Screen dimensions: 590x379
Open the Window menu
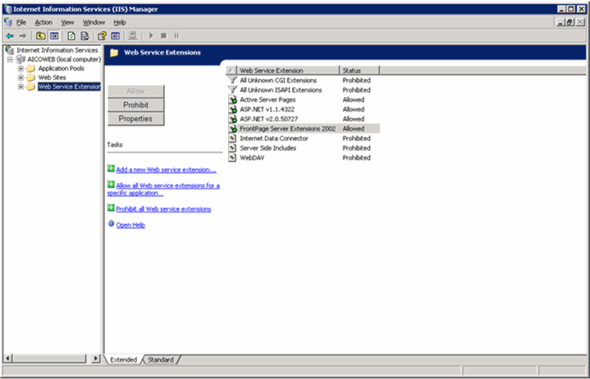point(94,23)
